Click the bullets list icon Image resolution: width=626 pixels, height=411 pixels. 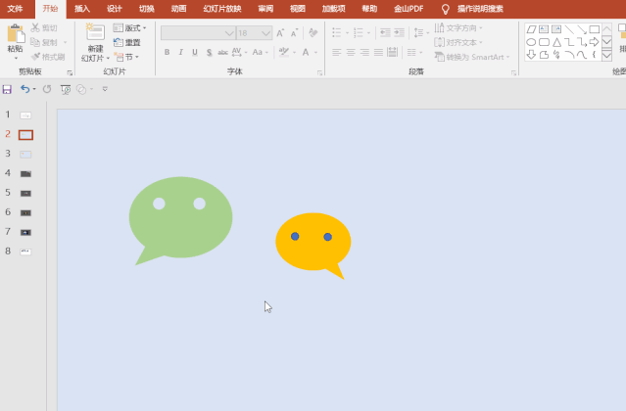pyautogui.click(x=337, y=32)
